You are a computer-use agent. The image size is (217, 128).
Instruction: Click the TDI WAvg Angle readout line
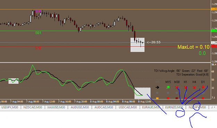181,71
